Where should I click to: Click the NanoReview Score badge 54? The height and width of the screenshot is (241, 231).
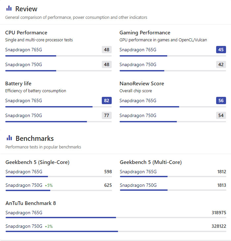coord(221,115)
